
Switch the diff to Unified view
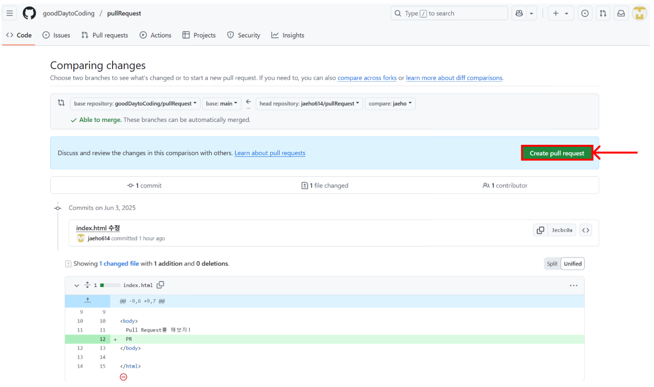coord(572,264)
